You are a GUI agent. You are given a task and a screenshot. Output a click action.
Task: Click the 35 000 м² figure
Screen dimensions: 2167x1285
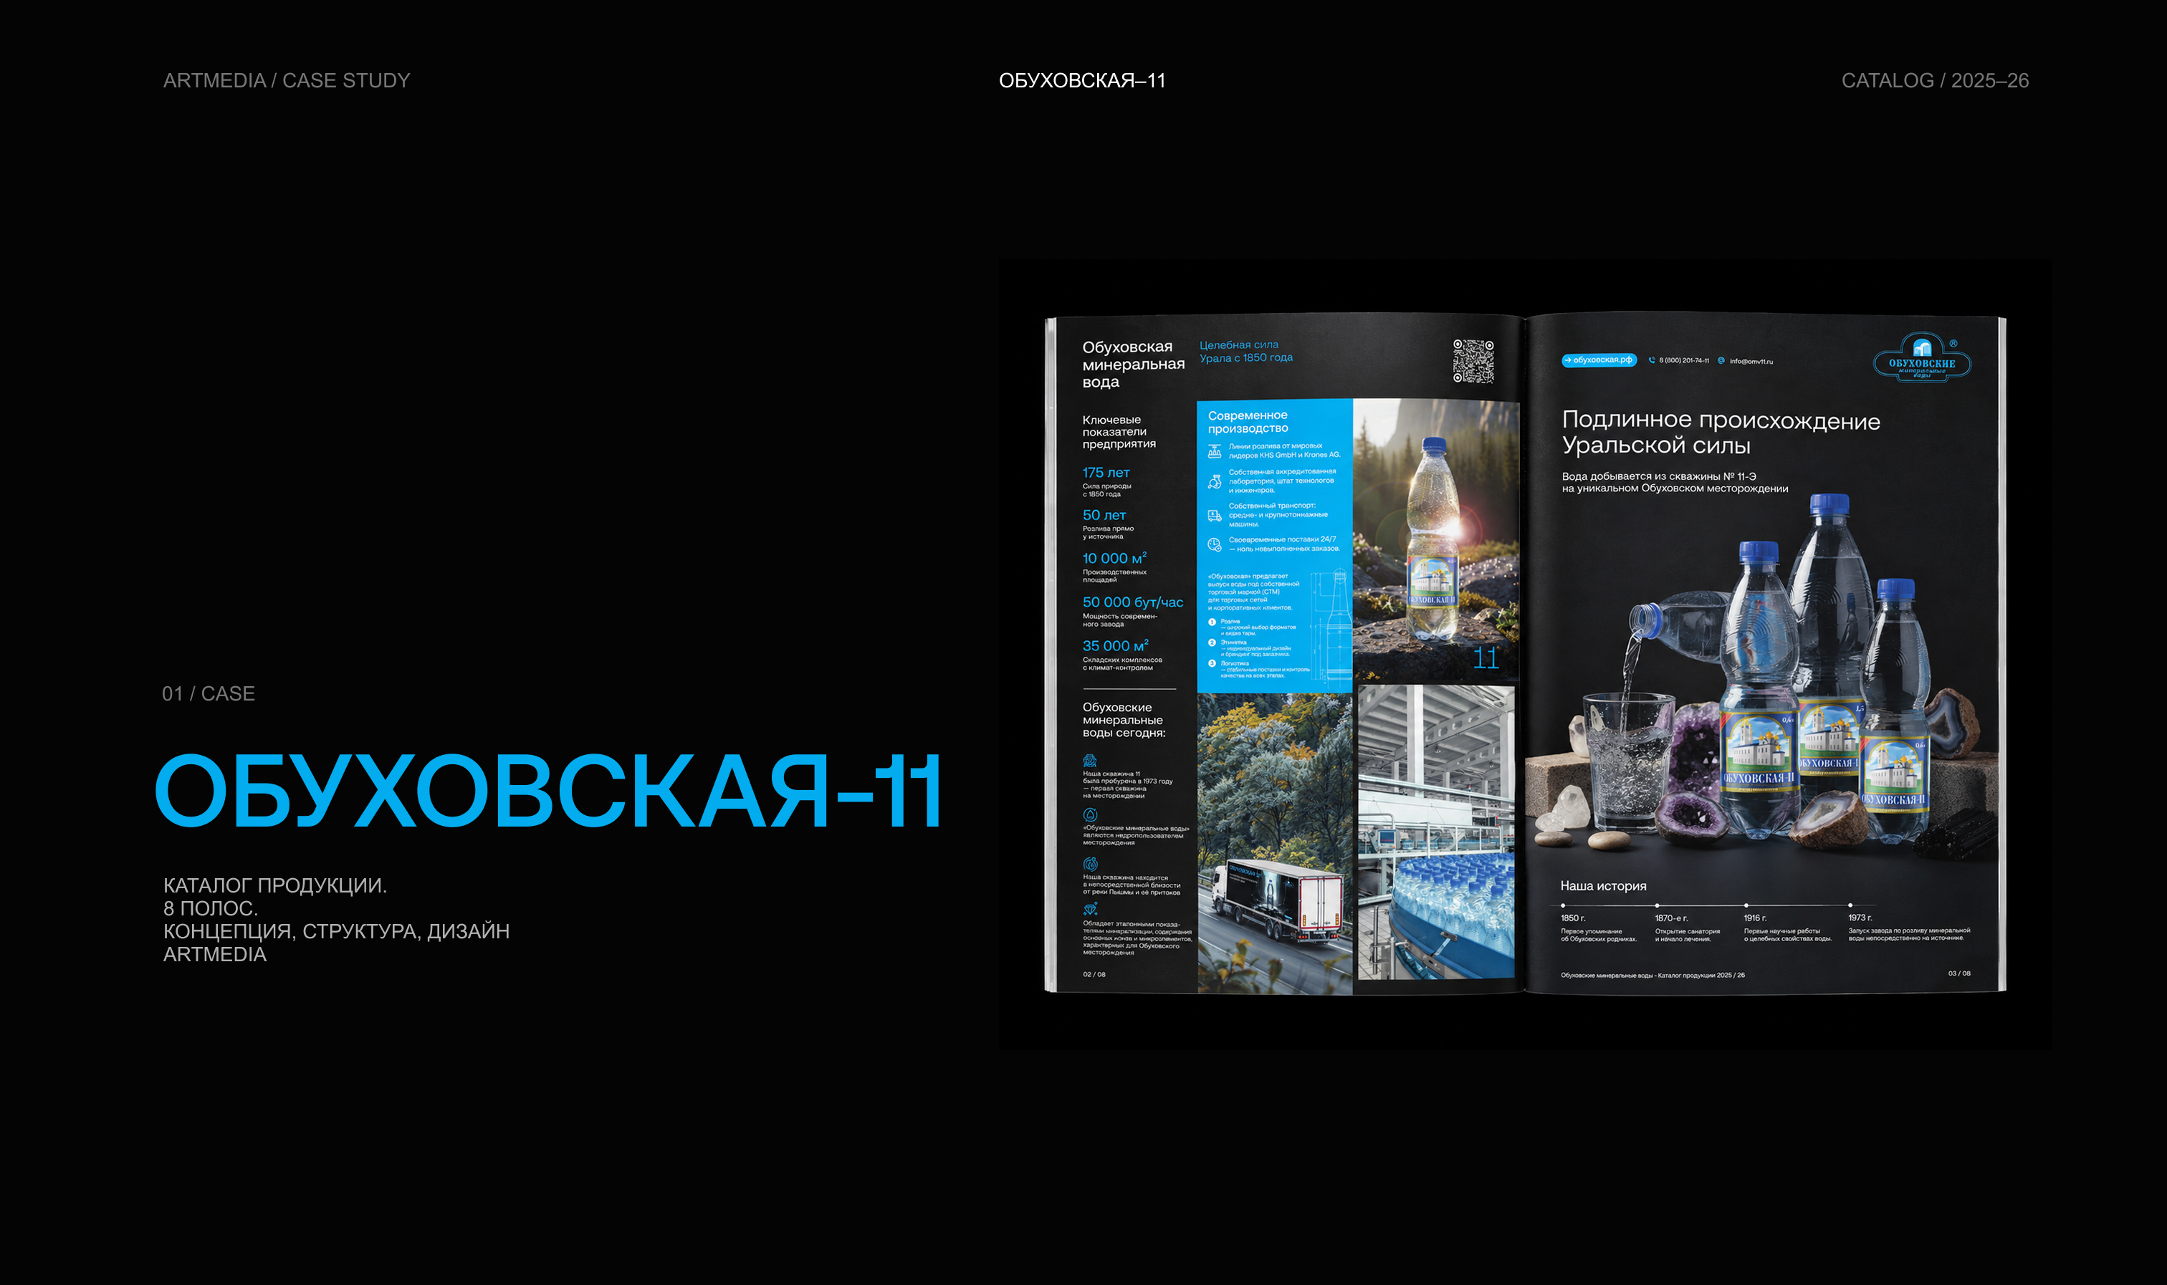1115,646
